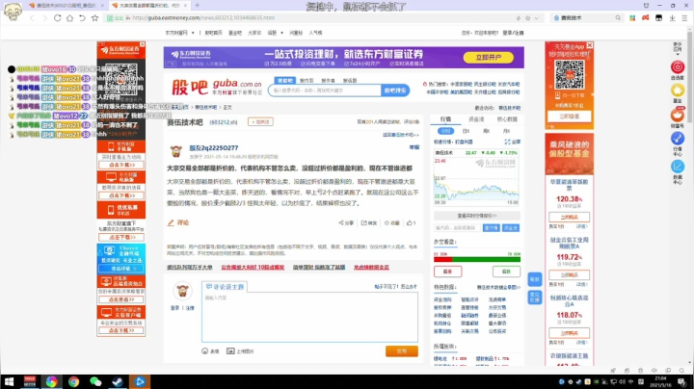
Task: Click the browser address bar URL
Action: [x=203, y=18]
